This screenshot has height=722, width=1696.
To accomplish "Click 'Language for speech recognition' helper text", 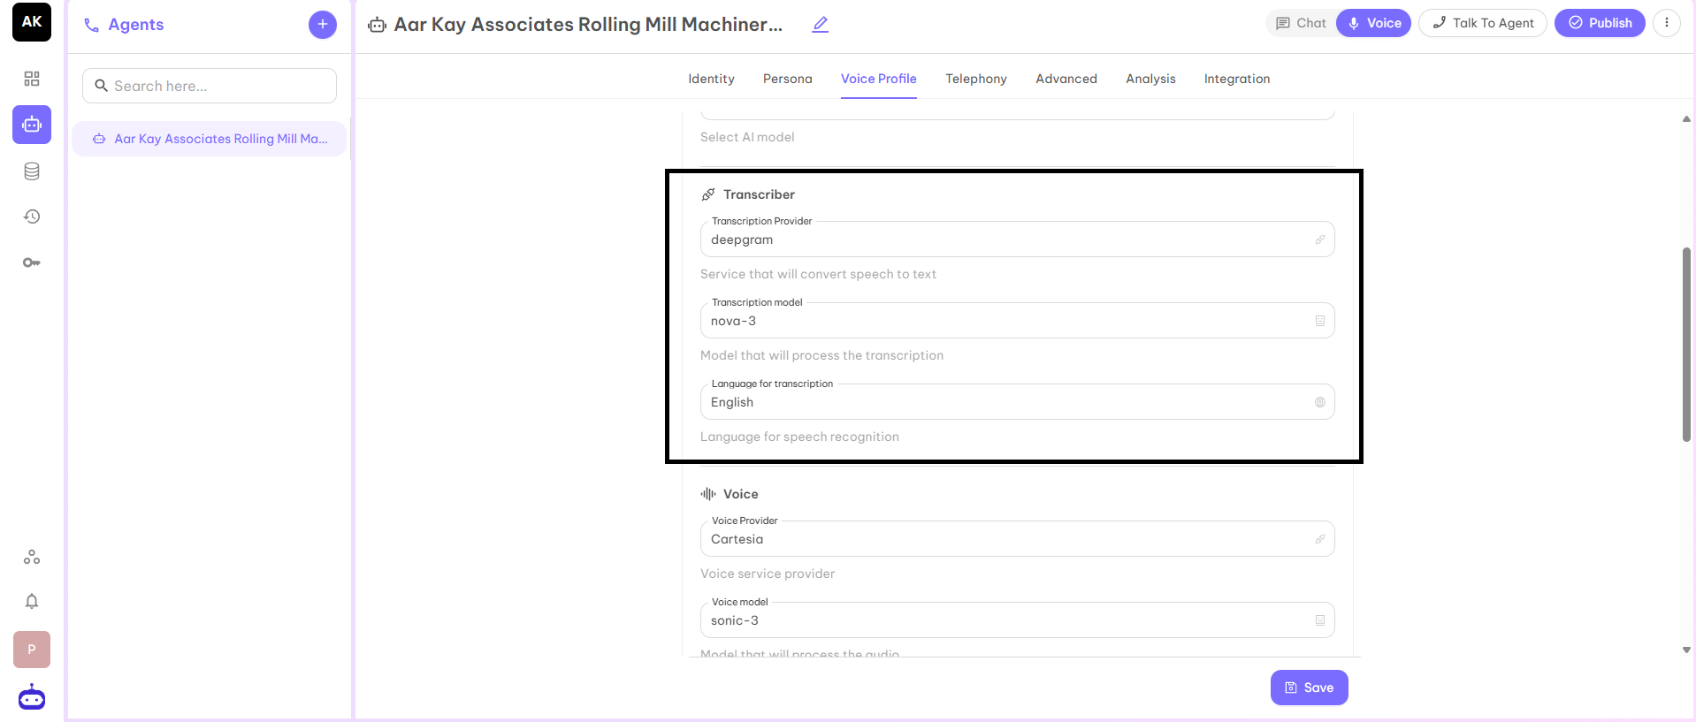I will click(x=799, y=437).
